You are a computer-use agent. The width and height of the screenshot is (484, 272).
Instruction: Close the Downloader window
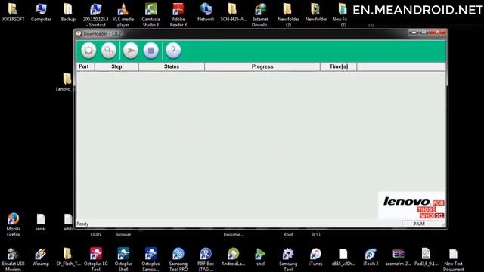click(438, 32)
